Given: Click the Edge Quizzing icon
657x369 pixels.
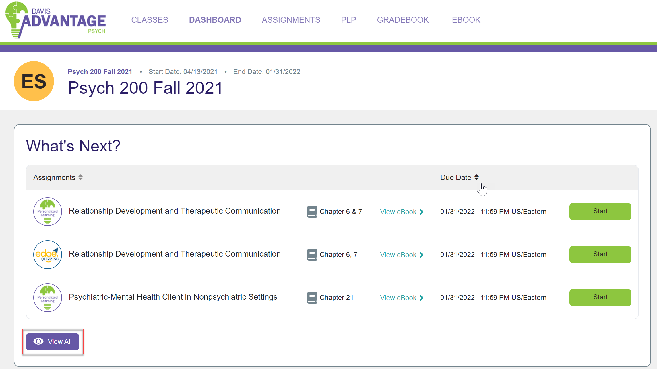Looking at the screenshot, I should tap(48, 255).
